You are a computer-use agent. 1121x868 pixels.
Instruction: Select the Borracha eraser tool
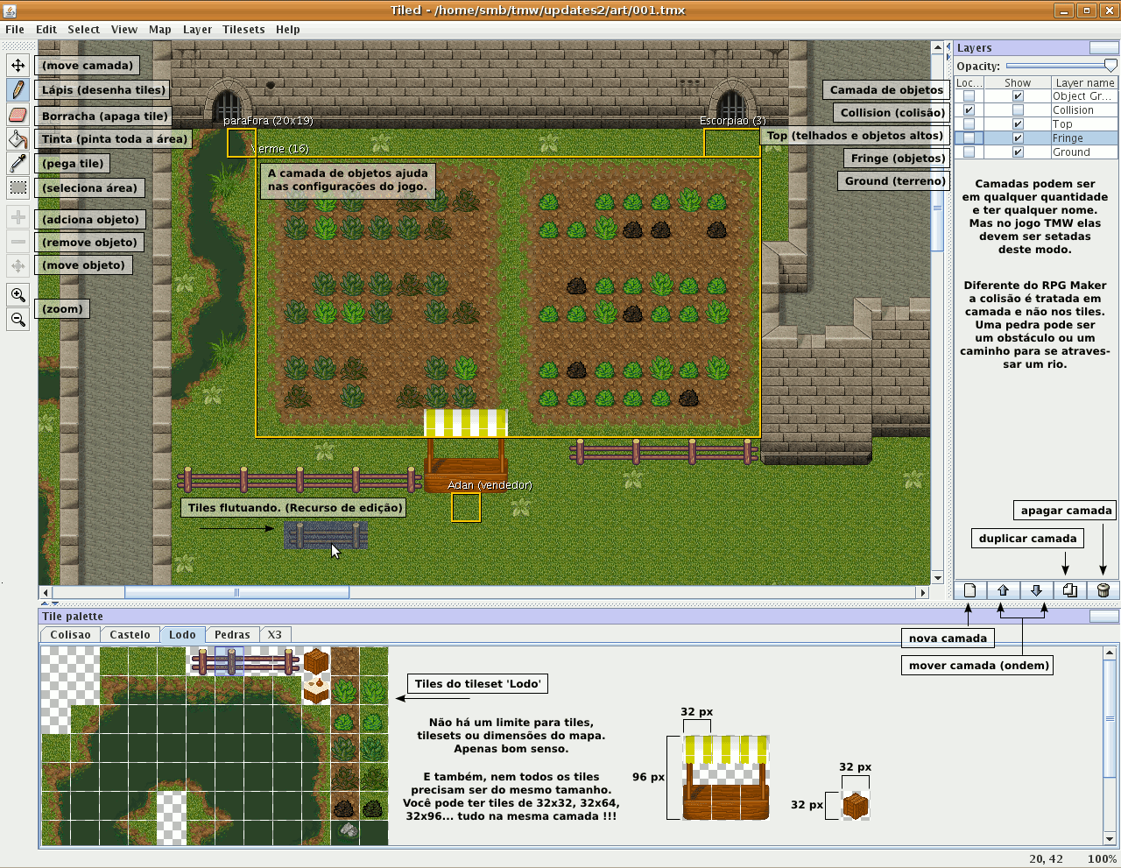tap(18, 114)
